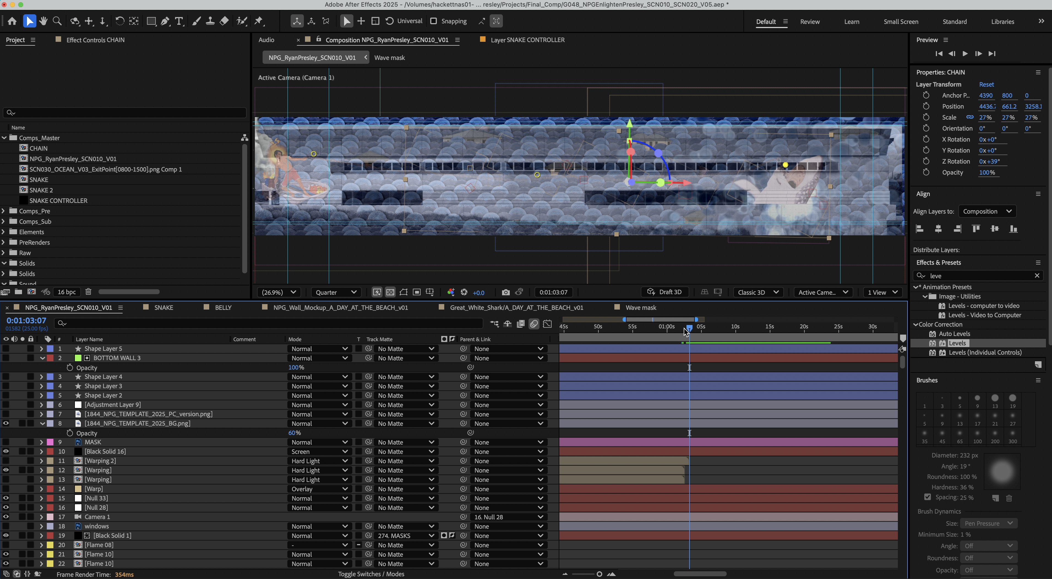Select the Roto Brush tool
Viewport: 1052px width, 579px height.
click(x=242, y=21)
